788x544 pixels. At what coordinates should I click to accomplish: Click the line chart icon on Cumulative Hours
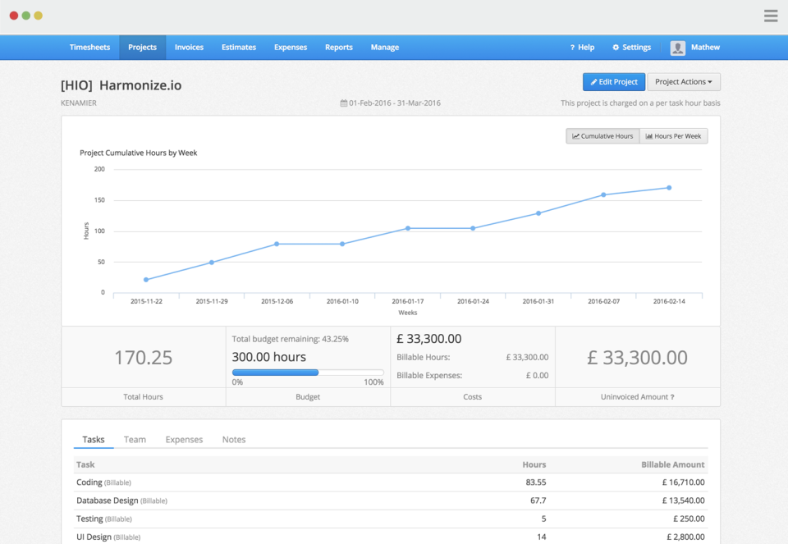pyautogui.click(x=575, y=135)
